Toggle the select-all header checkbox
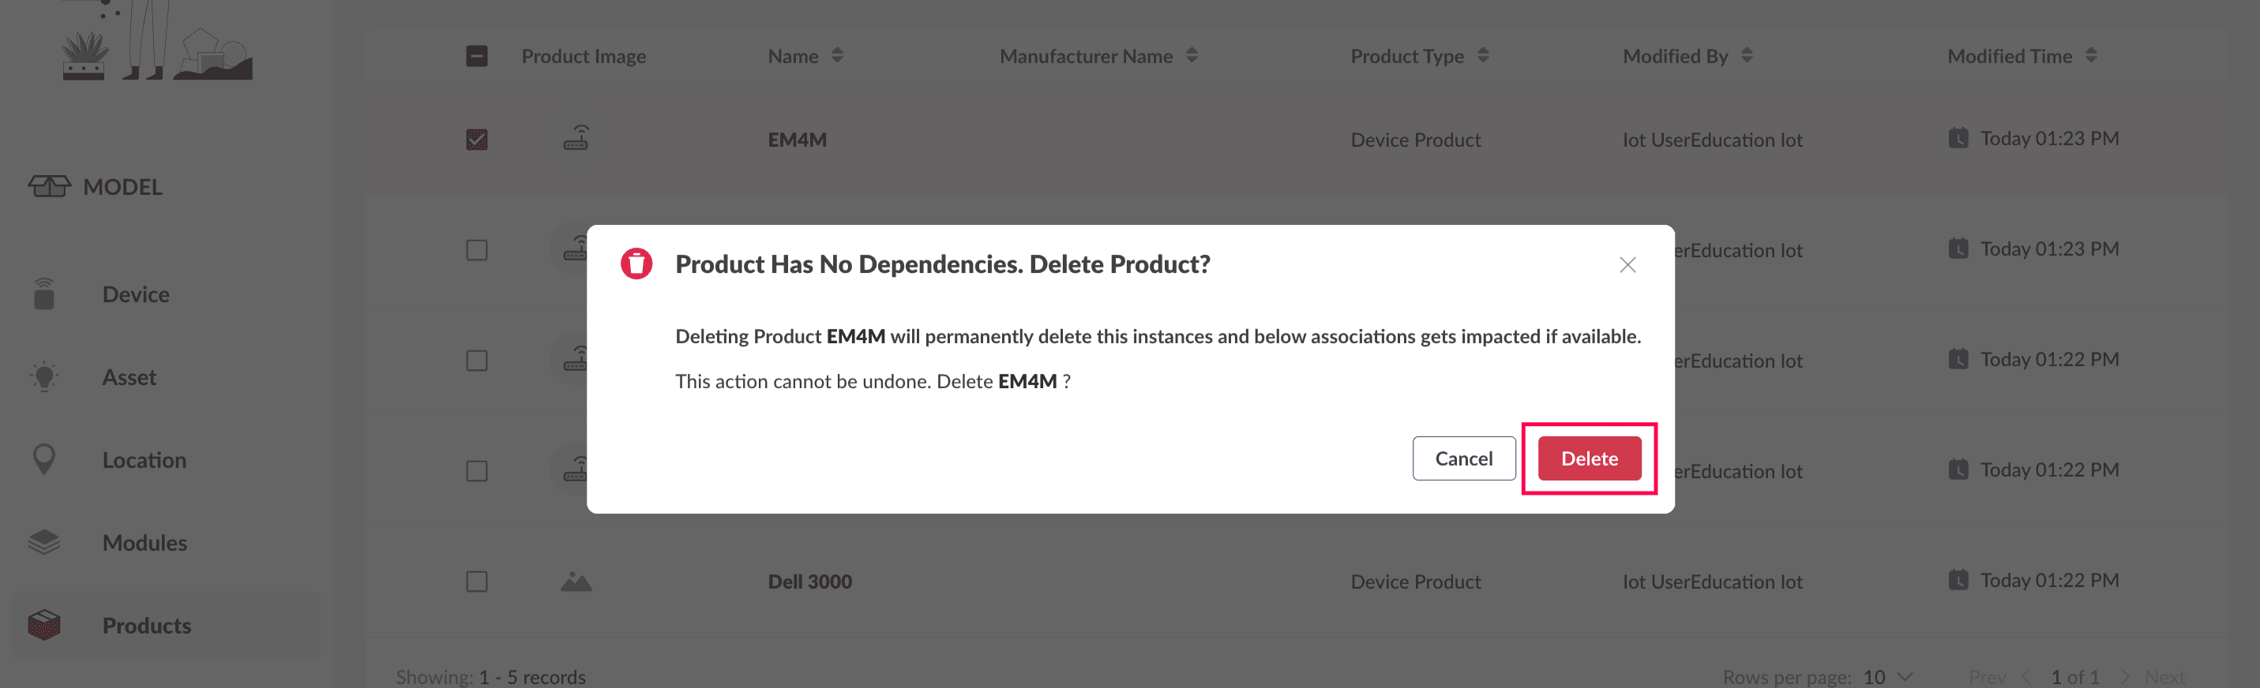 click(x=476, y=56)
